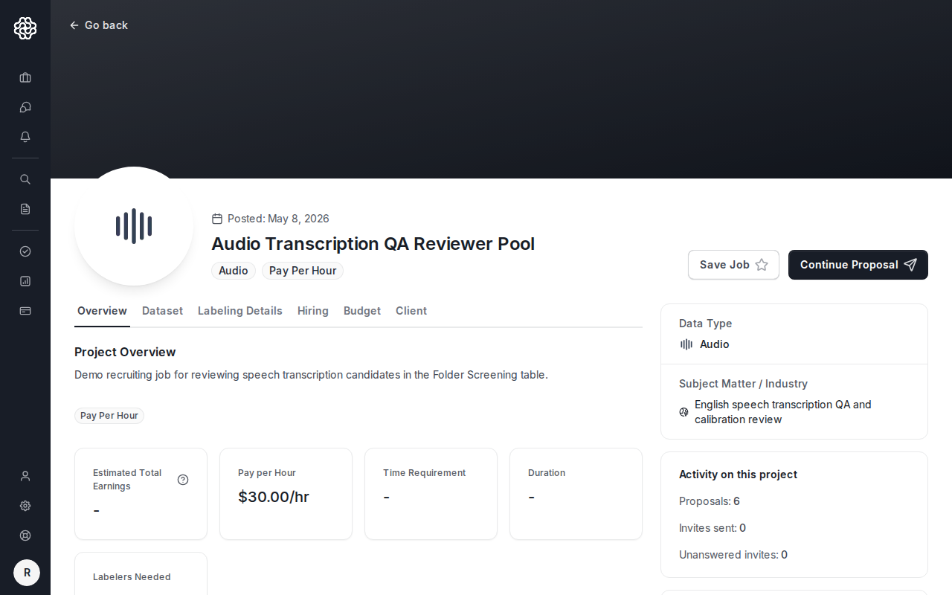Open the chat messages icon in sidebar
The width and height of the screenshot is (952, 595).
point(25,107)
